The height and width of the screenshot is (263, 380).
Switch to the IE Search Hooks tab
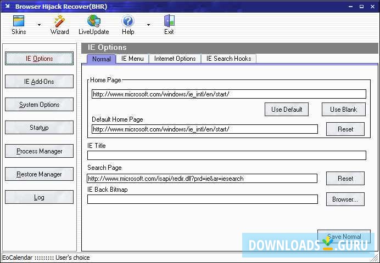tap(228, 59)
